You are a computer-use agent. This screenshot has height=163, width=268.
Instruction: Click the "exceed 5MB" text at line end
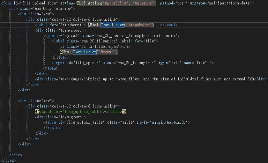coord(243,79)
